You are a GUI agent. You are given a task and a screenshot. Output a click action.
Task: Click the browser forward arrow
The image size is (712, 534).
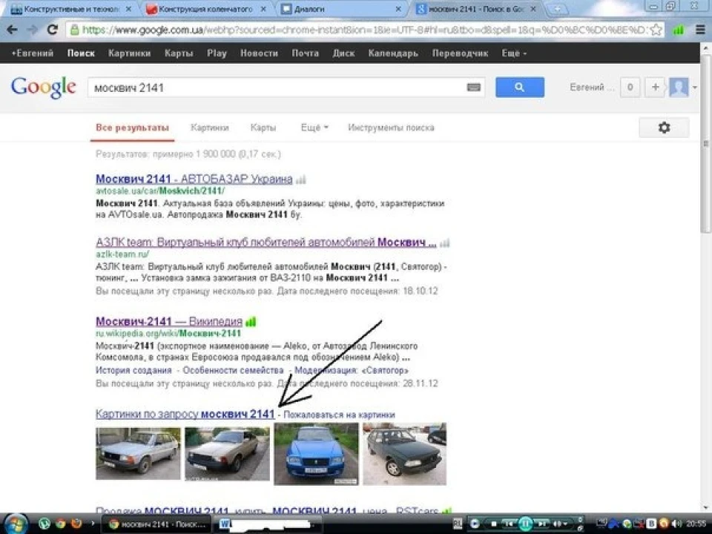click(x=32, y=30)
